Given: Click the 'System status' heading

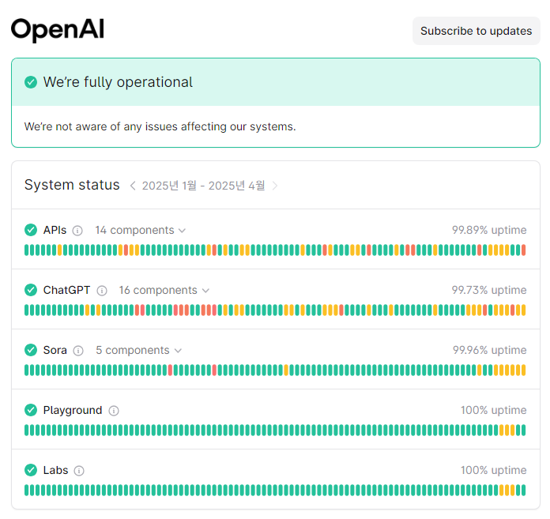Looking at the screenshot, I should [72, 185].
